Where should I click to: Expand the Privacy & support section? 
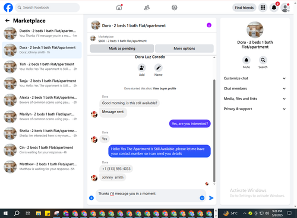[x=255, y=109]
